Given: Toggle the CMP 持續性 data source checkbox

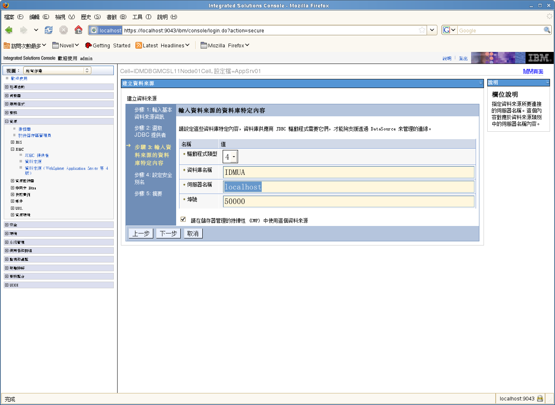Looking at the screenshot, I should [x=183, y=219].
